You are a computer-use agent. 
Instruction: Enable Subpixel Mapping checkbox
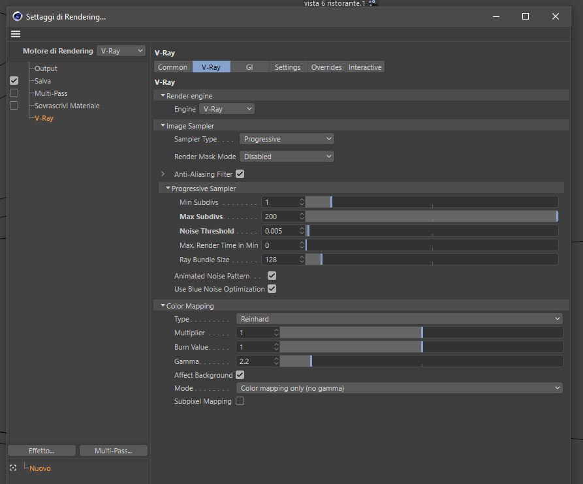pos(240,401)
